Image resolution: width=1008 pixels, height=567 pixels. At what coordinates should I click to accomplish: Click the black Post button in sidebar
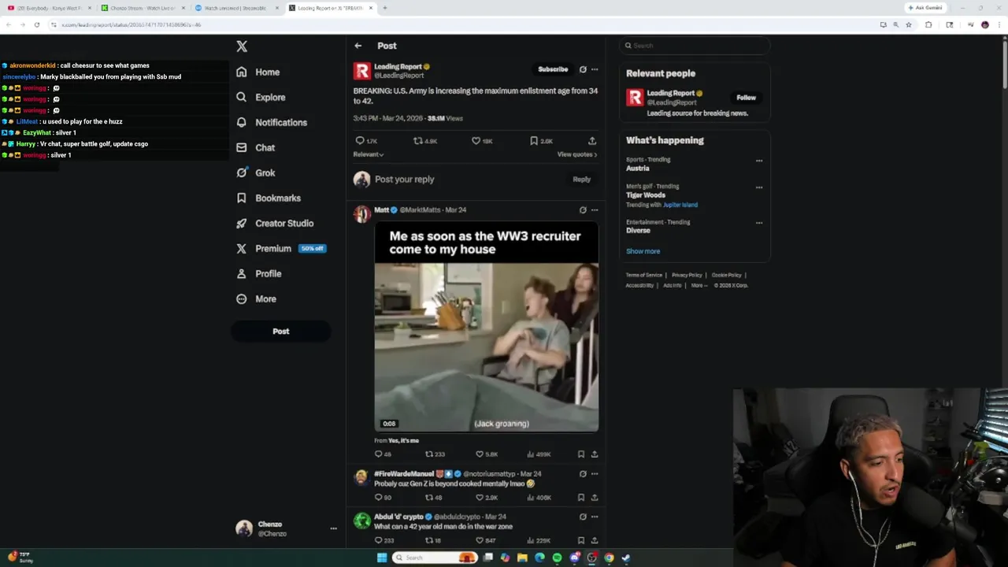(x=281, y=332)
